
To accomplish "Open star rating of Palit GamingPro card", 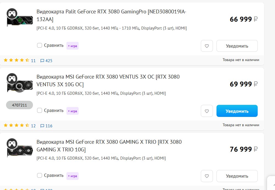I will pyautogui.click(x=16, y=60).
